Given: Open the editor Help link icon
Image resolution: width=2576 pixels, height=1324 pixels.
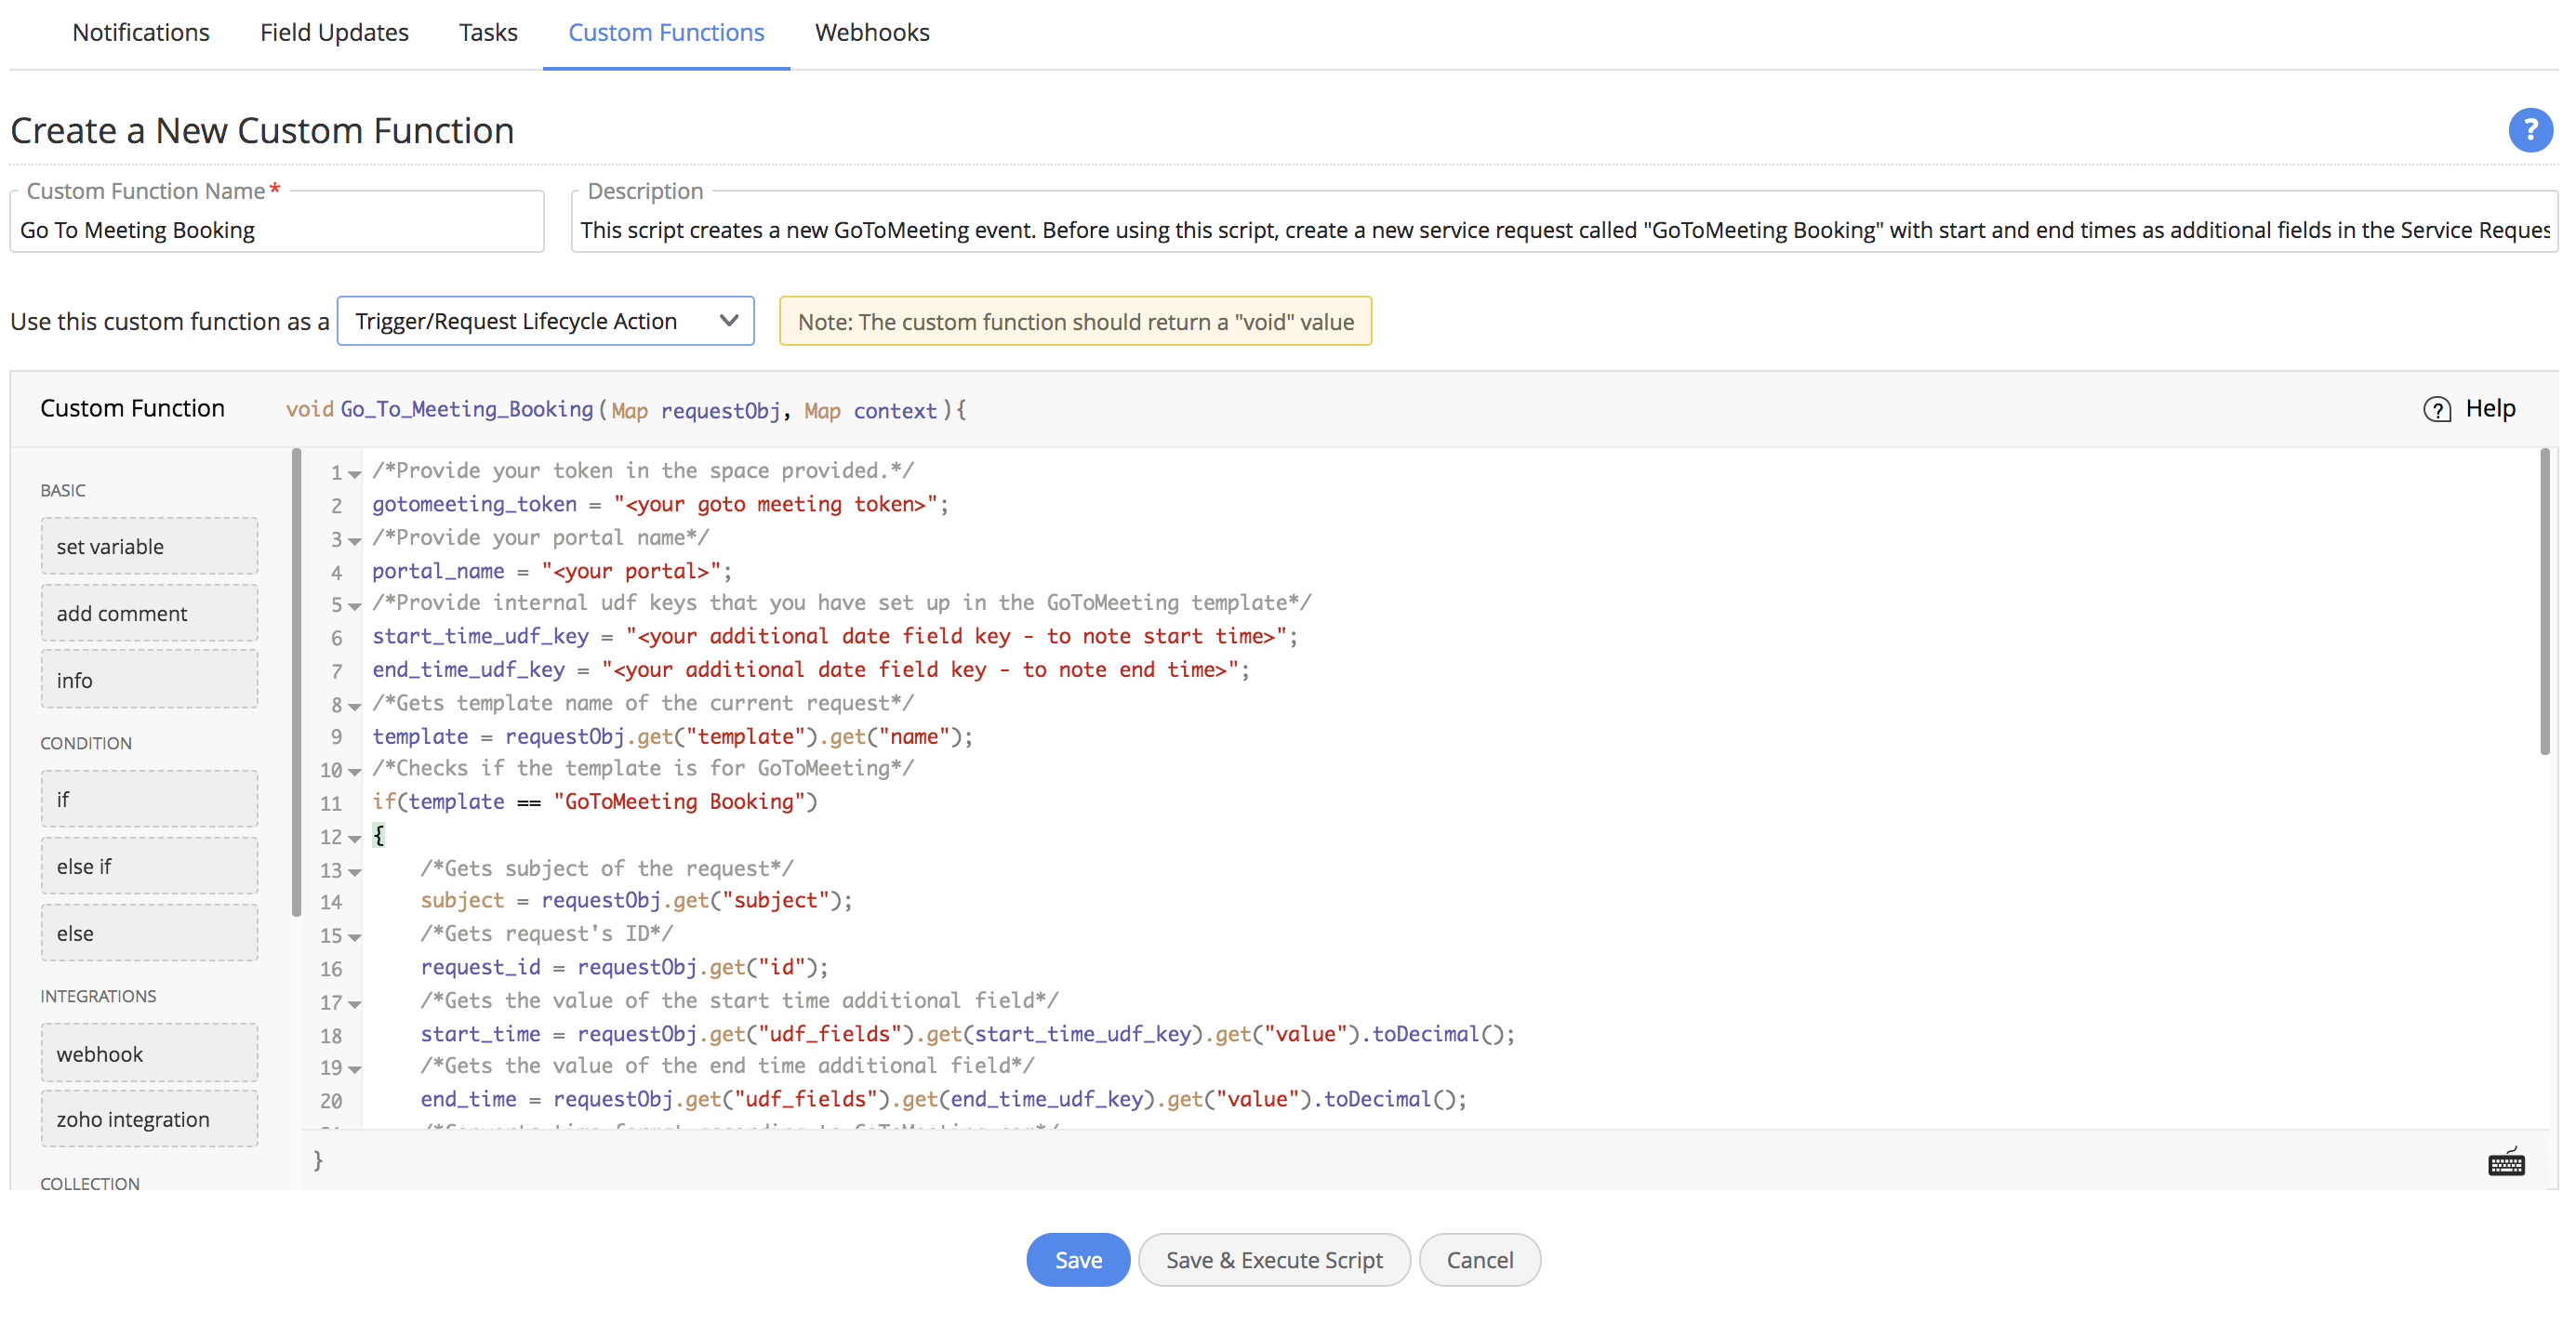Looking at the screenshot, I should [2437, 409].
